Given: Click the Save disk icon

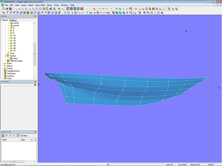Looking at the screenshot, I should [x=10, y=9].
